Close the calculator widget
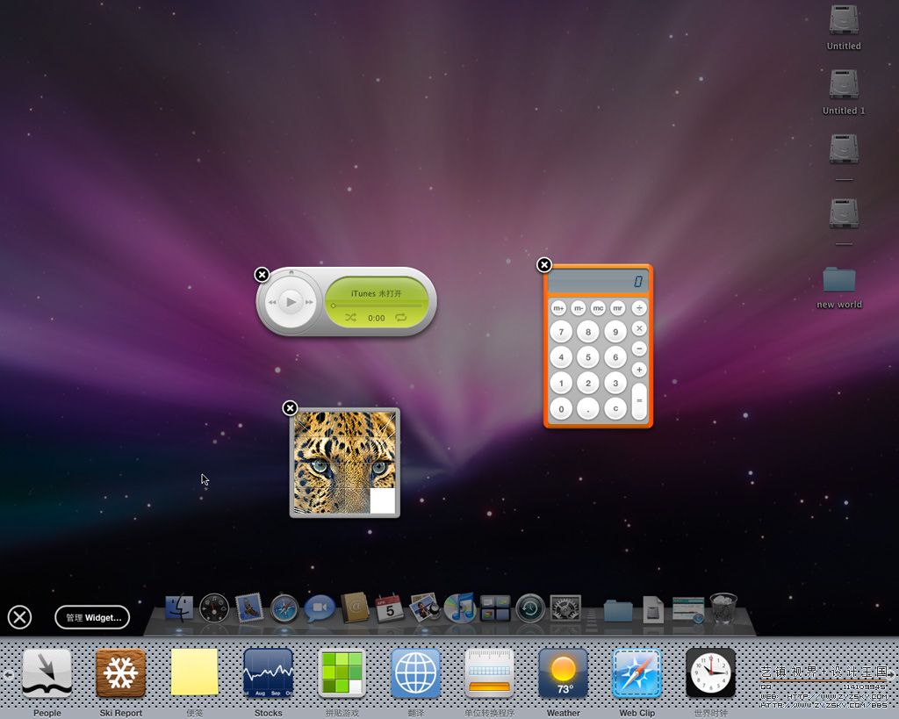Viewport: 899px width, 719px height. click(x=544, y=265)
